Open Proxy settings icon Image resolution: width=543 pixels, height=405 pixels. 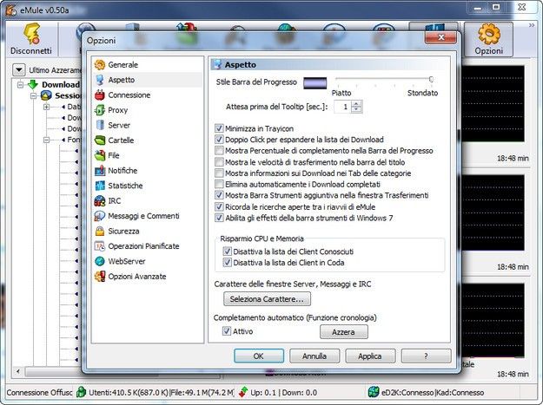pos(100,110)
